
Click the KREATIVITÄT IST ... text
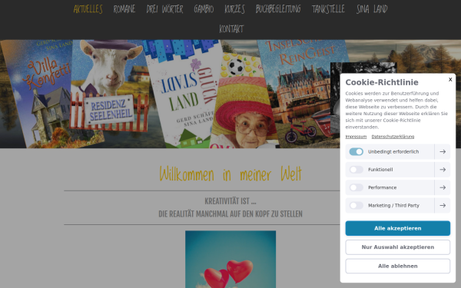pyautogui.click(x=230, y=201)
